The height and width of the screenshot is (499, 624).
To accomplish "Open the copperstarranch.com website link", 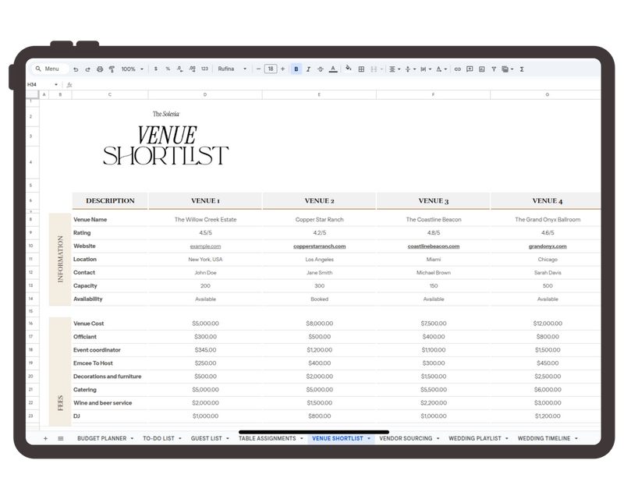I will click(x=319, y=246).
